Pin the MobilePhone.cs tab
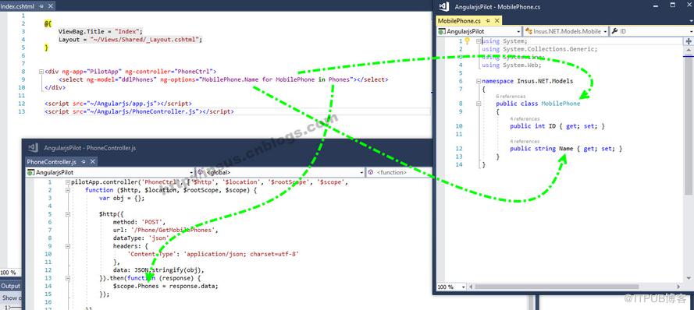This screenshot has height=310, width=694. click(x=488, y=21)
